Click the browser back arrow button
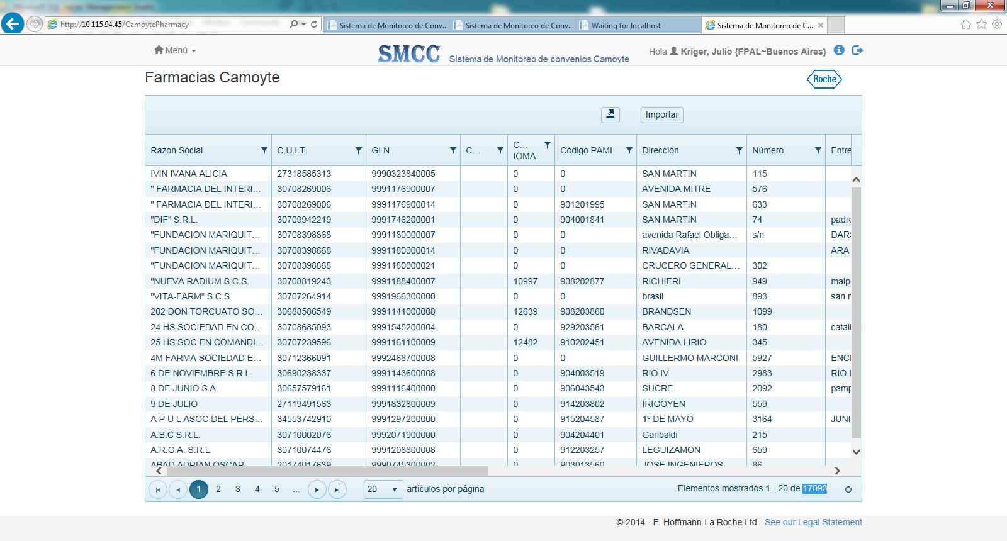Image resolution: width=1007 pixels, height=541 pixels. (x=13, y=24)
